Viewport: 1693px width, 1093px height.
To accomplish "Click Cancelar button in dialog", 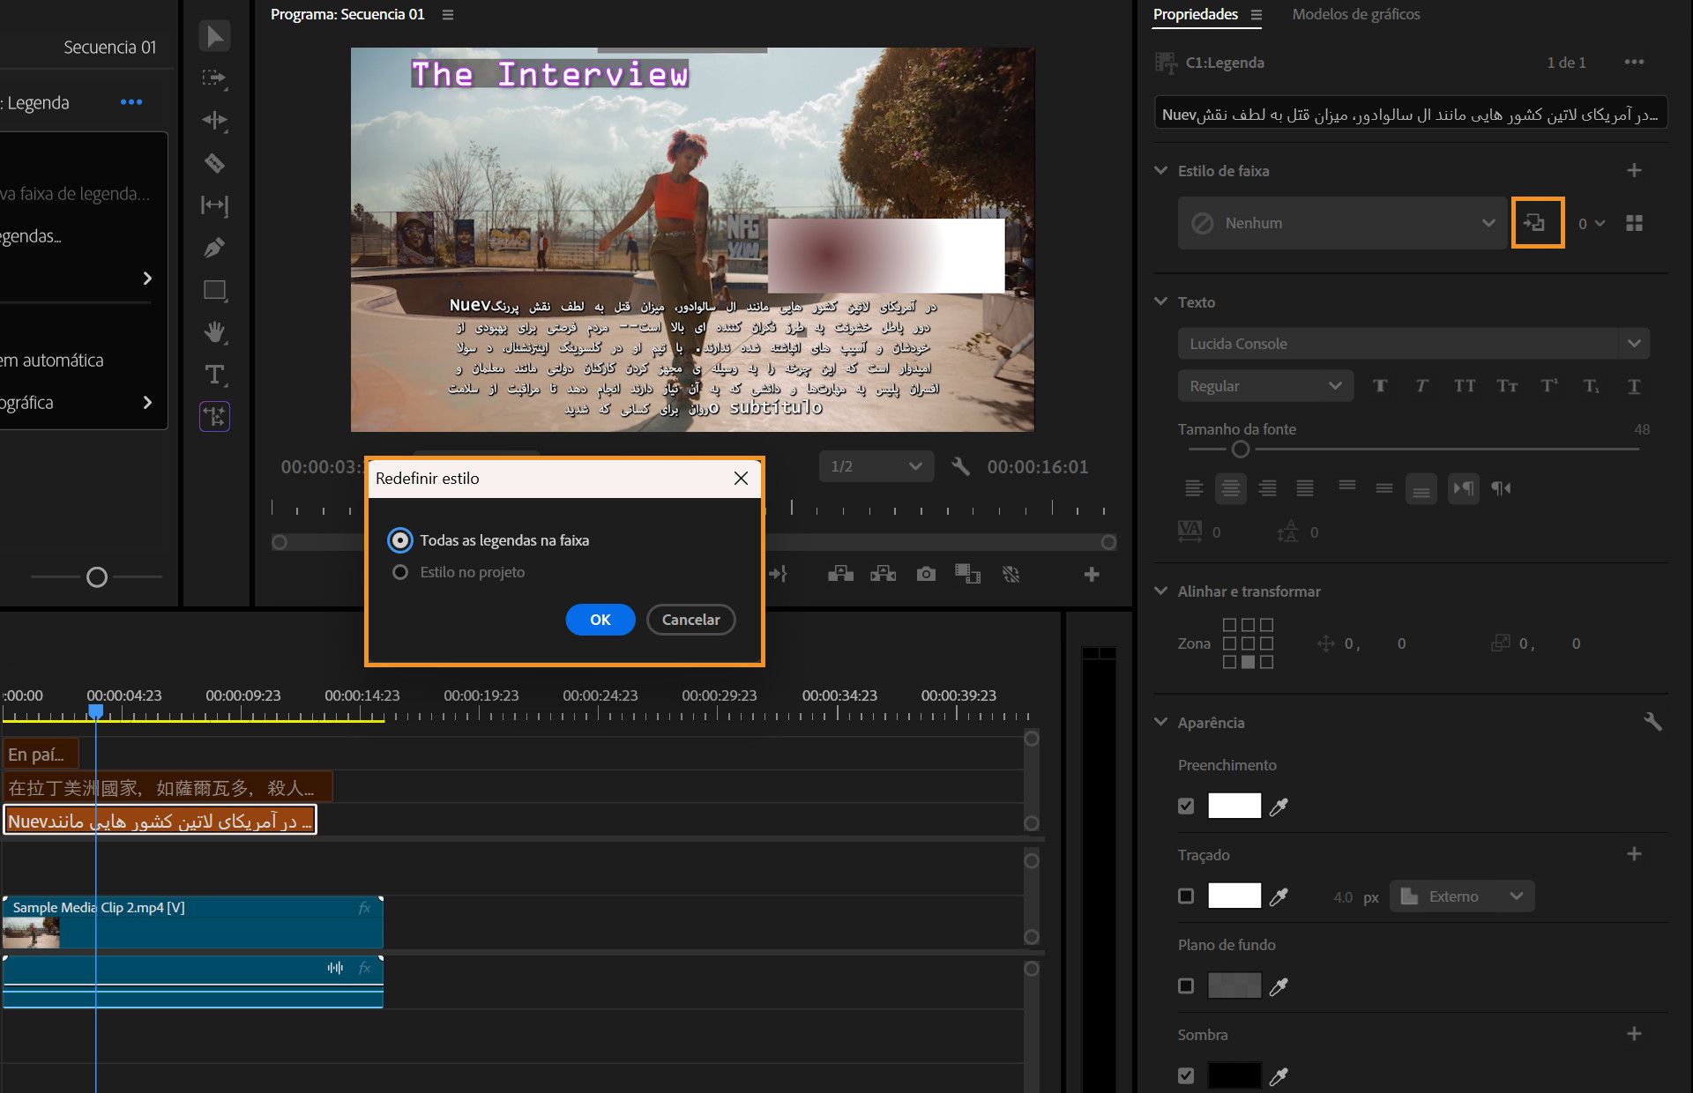I will pyautogui.click(x=690, y=620).
